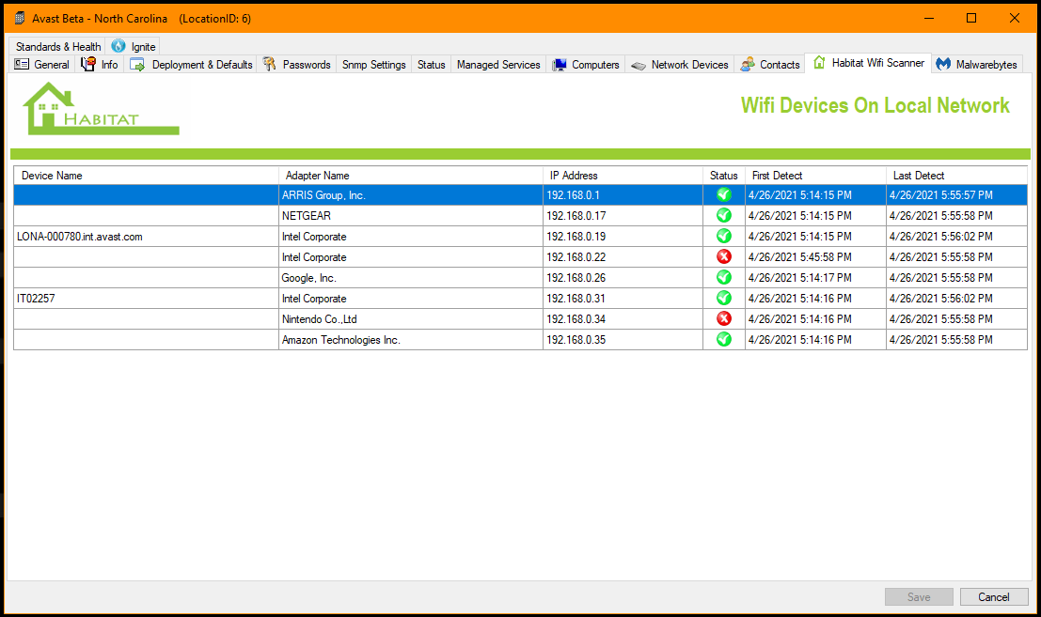1041x617 pixels.
Task: Maximize the Avast Beta window
Action: tap(971, 18)
